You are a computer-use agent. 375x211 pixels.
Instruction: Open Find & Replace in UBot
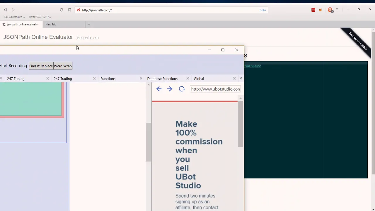(41, 66)
